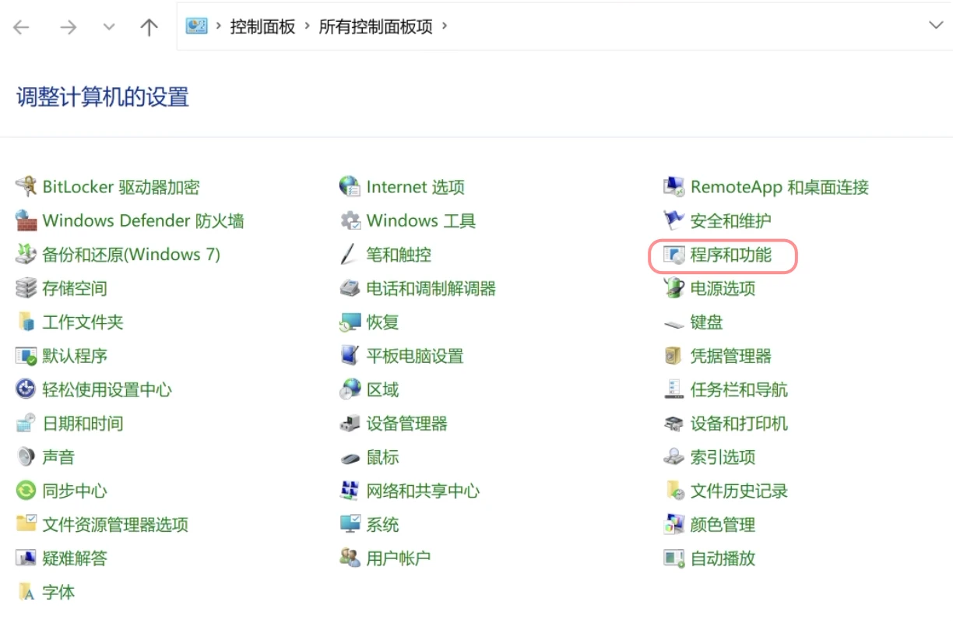Click the 电源选项 battery icon

[673, 288]
